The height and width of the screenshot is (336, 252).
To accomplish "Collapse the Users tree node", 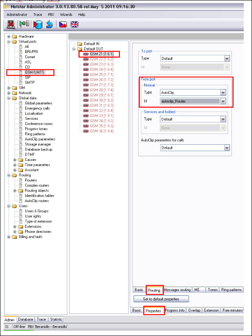I will coord(9,206).
